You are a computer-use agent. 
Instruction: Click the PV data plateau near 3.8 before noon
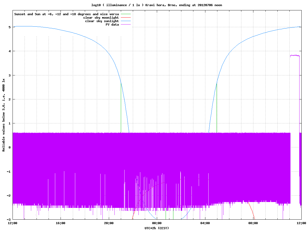[295, 55]
